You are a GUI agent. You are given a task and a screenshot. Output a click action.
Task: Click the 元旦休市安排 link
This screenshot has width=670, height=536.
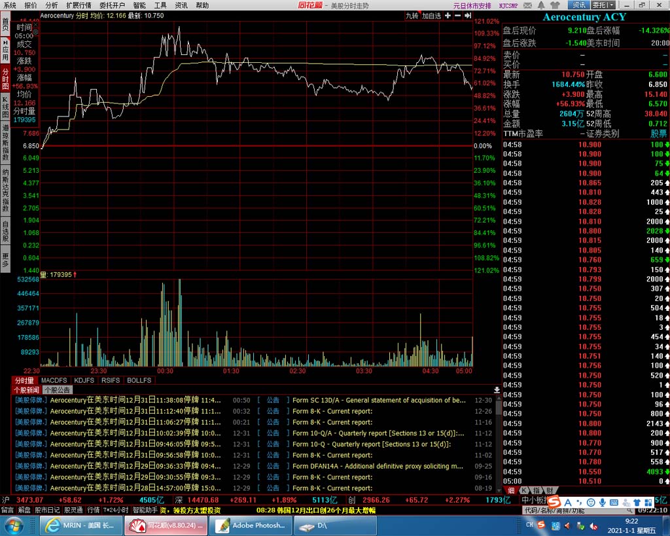pyautogui.click(x=472, y=5)
